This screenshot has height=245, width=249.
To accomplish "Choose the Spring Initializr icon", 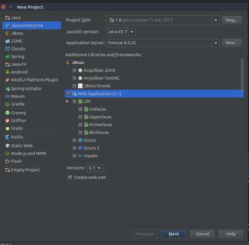I will (7, 89).
